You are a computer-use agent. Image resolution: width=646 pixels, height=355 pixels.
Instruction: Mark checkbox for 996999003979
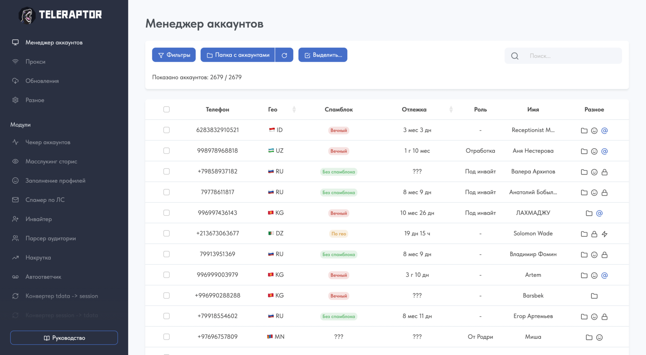coord(166,275)
